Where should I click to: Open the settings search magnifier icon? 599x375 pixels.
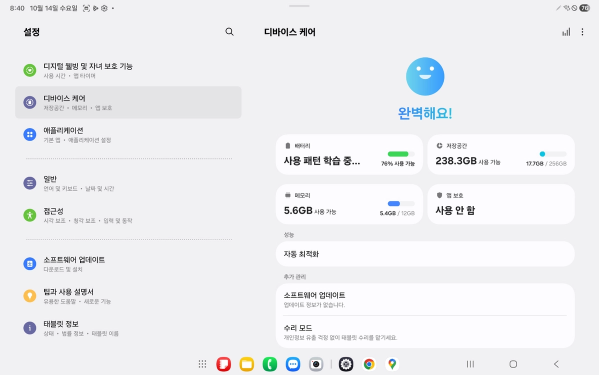pyautogui.click(x=229, y=31)
